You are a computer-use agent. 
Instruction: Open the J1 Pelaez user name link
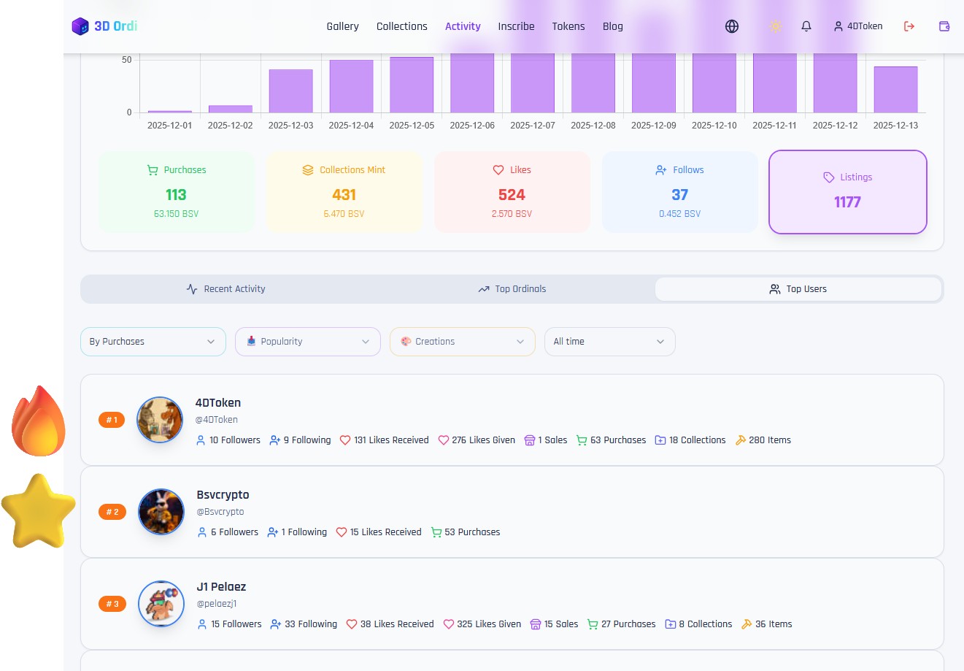click(x=222, y=587)
